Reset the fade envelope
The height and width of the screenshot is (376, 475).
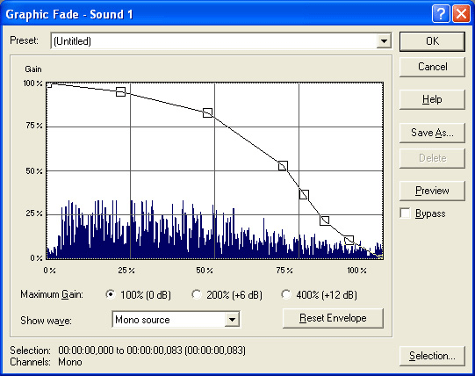pos(333,318)
